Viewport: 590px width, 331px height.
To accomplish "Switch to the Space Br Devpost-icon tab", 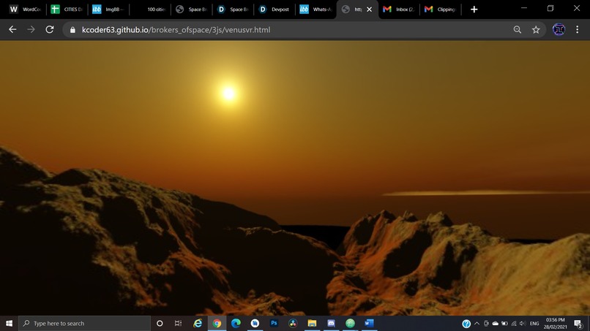I will (233, 9).
